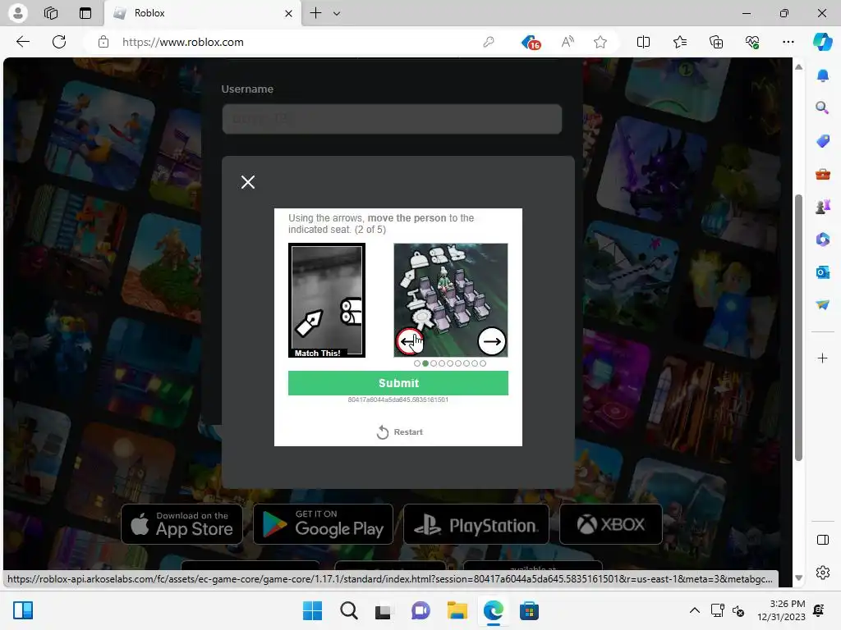Click the browser Back arrow

22,42
